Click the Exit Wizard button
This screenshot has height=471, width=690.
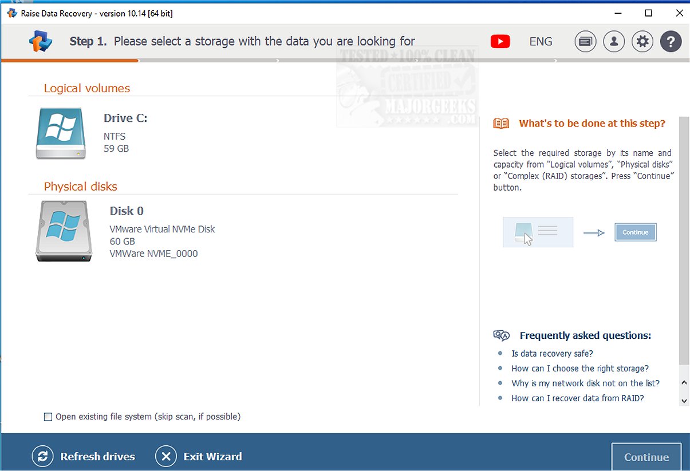coord(199,457)
